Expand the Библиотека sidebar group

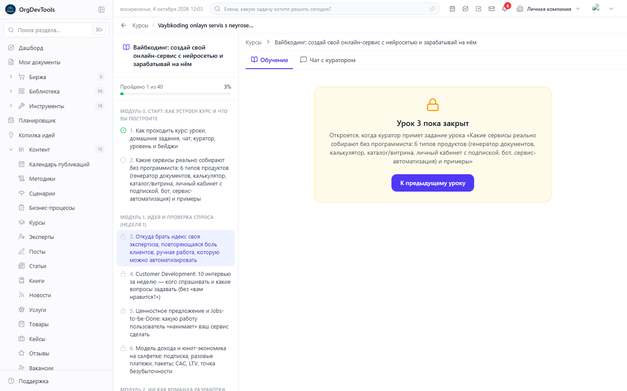coord(11,91)
